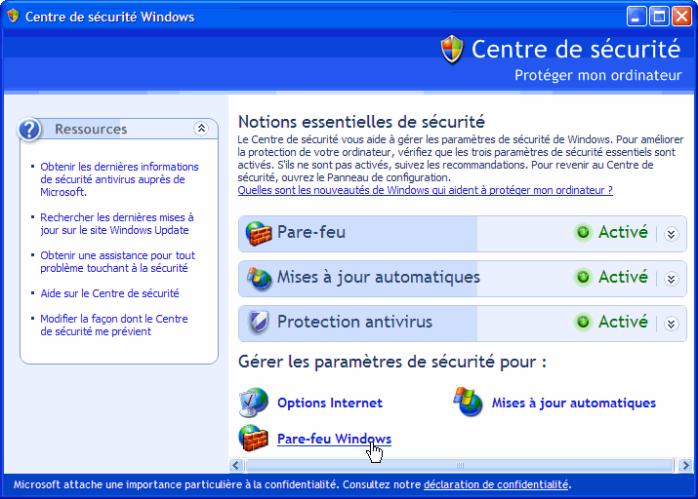This screenshot has width=698, height=499.
Task: Open link for security problem assistance
Action: coord(117,262)
